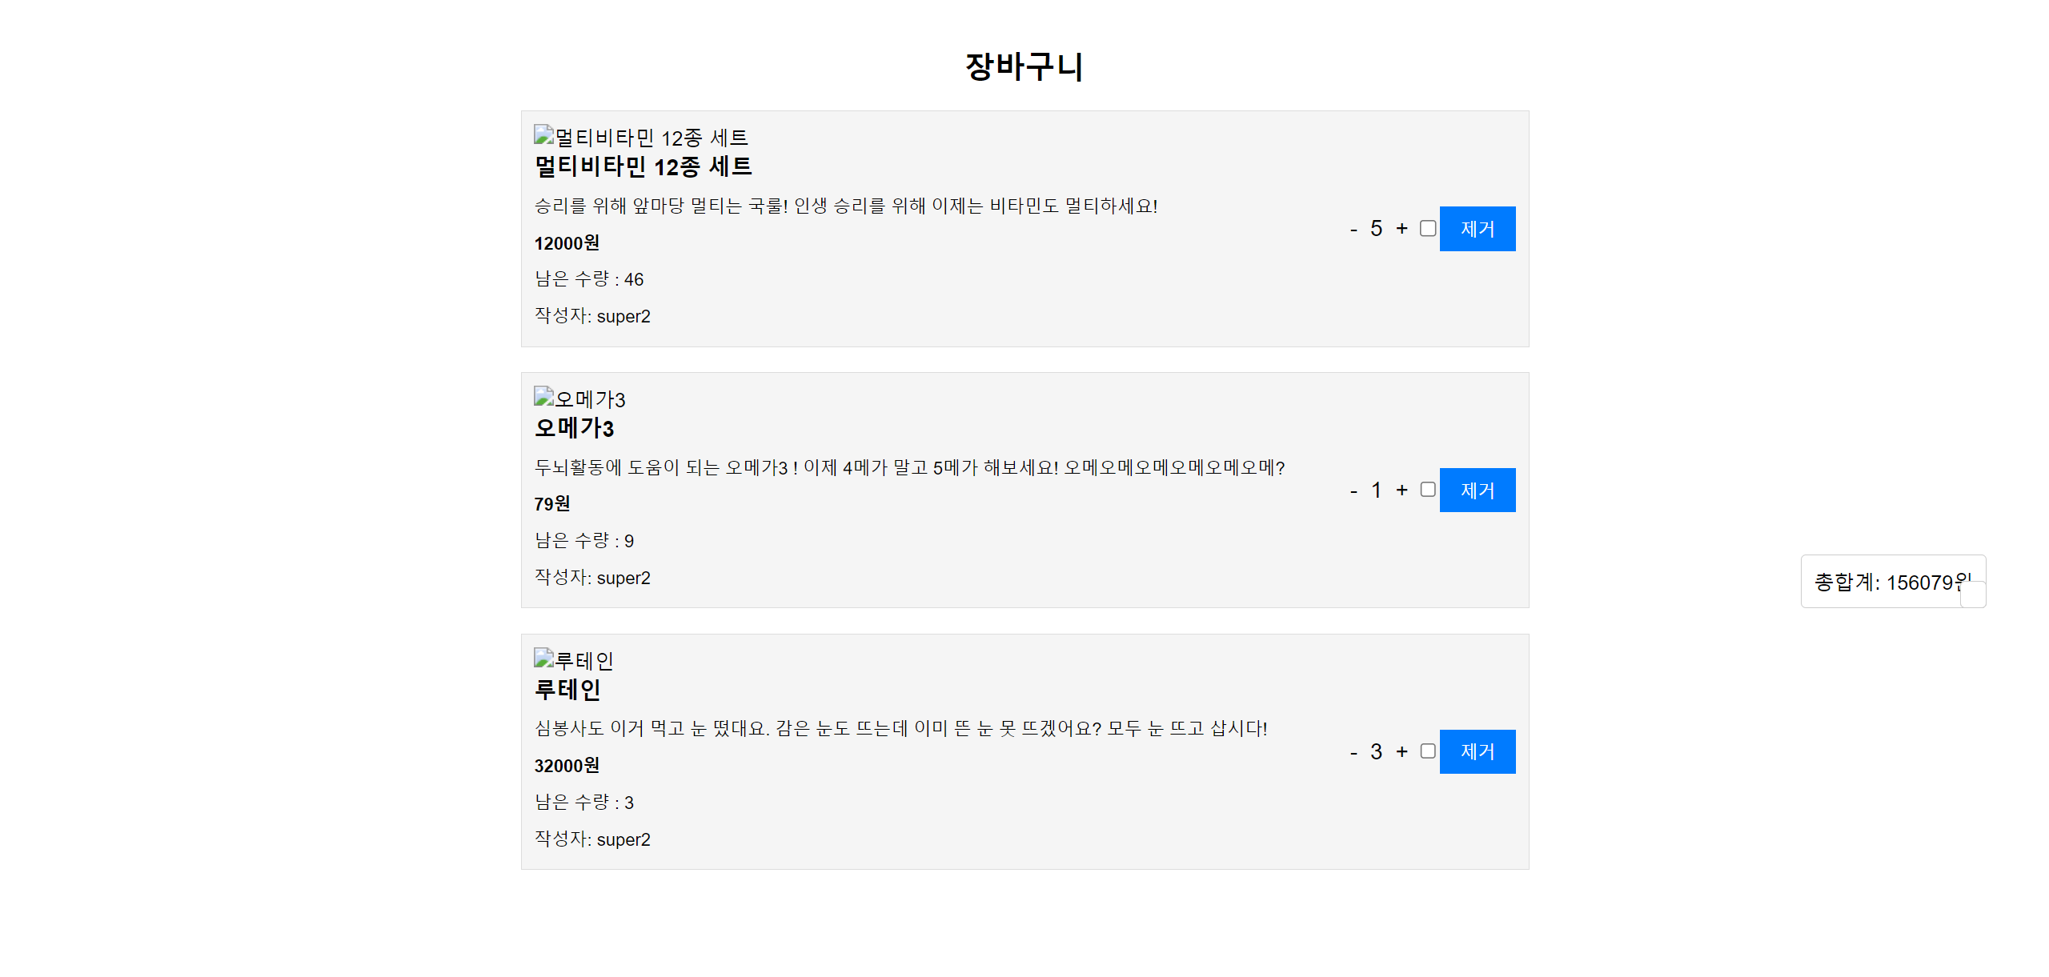Decrease the 오메가3 quantity with the minus
The image size is (2049, 977).
point(1353,491)
